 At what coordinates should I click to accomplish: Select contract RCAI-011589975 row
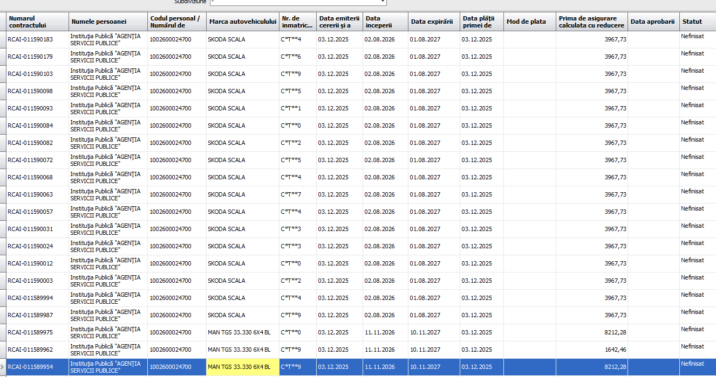[x=37, y=333]
